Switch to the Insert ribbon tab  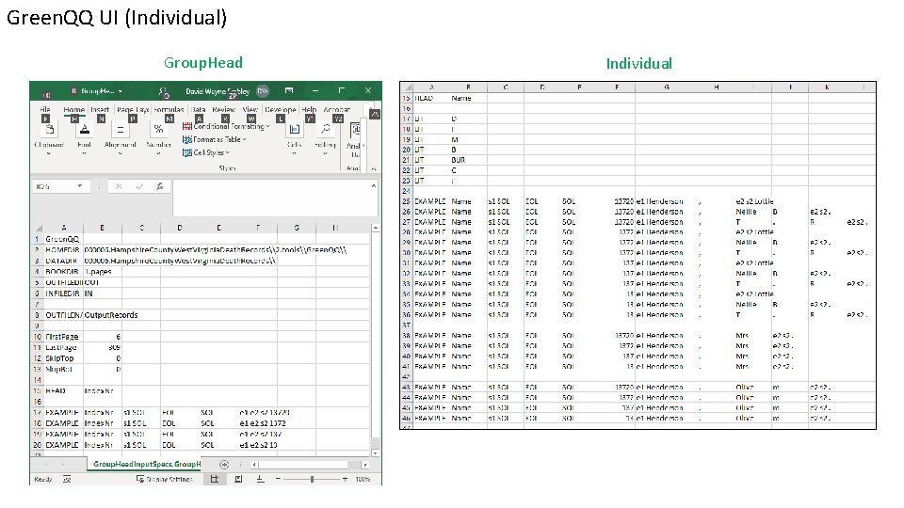pos(100,109)
